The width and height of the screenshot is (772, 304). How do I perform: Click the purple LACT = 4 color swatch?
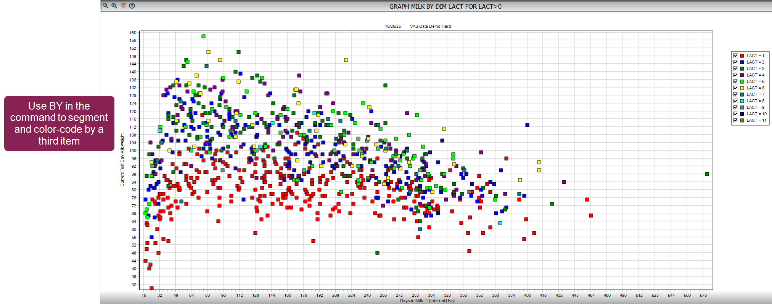pyautogui.click(x=742, y=75)
